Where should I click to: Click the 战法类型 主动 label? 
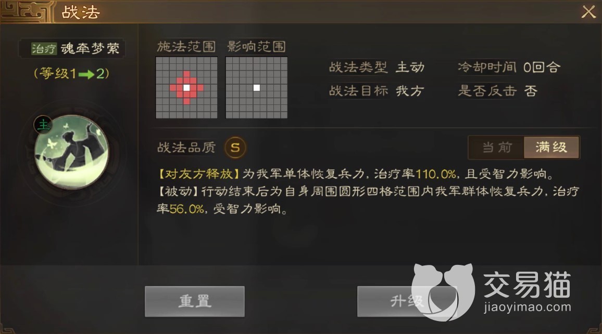coord(377,68)
